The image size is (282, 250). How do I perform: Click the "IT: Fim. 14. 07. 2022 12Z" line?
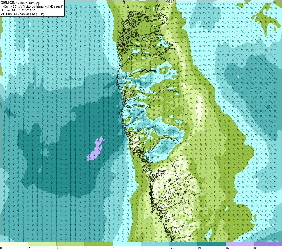click(18, 10)
